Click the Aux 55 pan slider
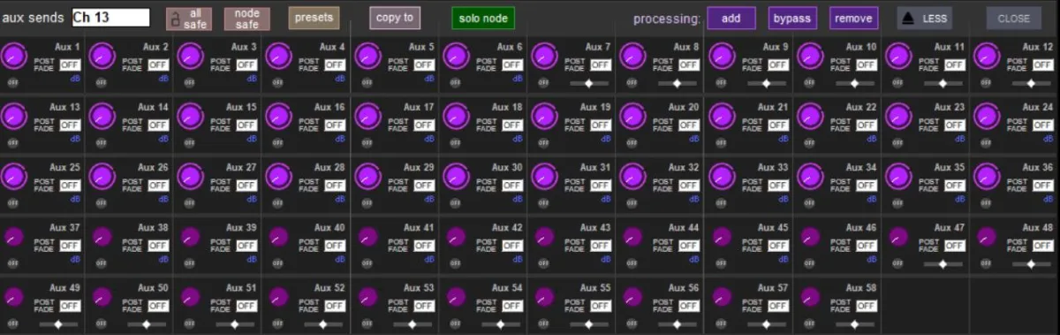The image size is (1060, 335). pyautogui.click(x=589, y=325)
